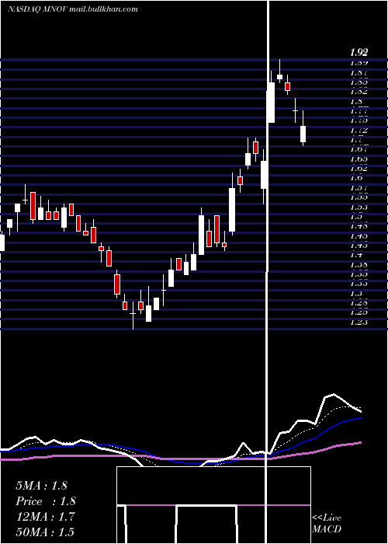Click the 5MA : 1.8 legend entry
The width and height of the screenshot is (388, 544).
point(41,486)
